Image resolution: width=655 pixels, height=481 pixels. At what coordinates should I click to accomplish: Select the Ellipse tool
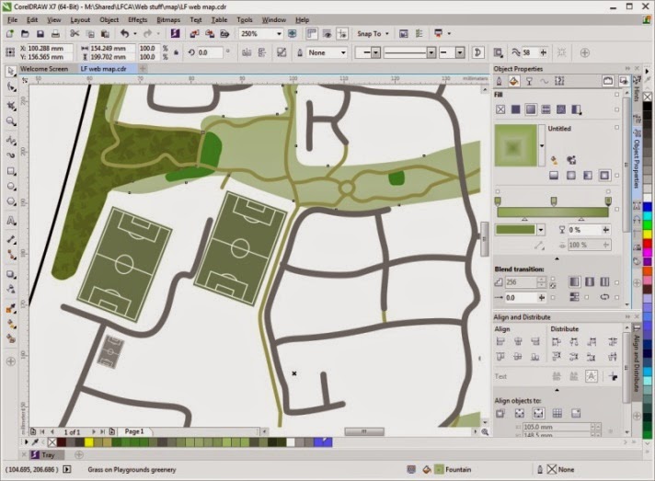point(11,187)
